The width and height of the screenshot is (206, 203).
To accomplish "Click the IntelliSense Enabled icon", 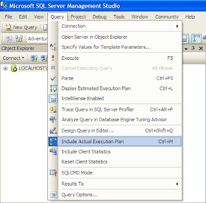I will [53, 98].
